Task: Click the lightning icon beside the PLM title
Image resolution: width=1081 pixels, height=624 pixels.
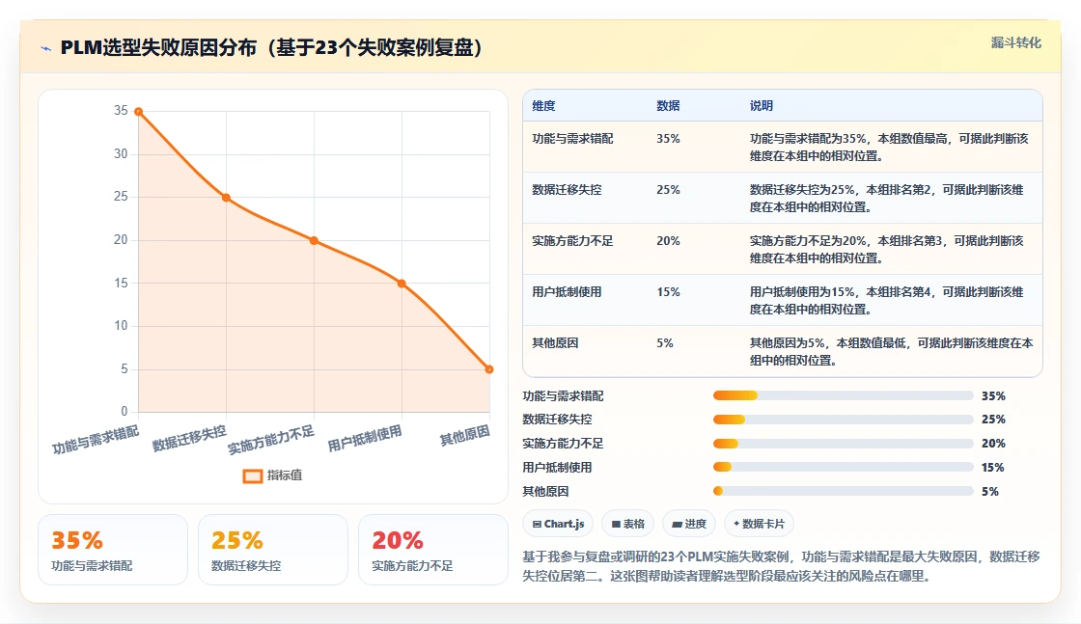Action: pos(45,48)
